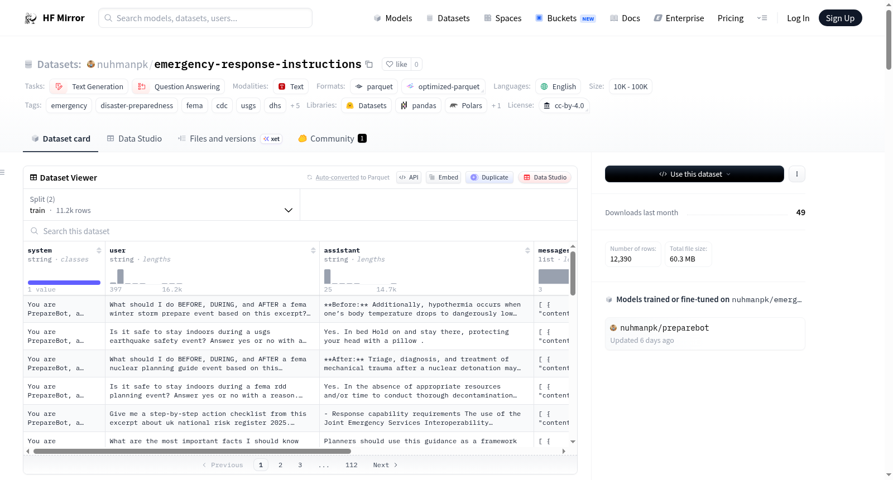This screenshot has height=480, width=893.
Task: Open Docs in the top navigation
Action: coord(625,18)
